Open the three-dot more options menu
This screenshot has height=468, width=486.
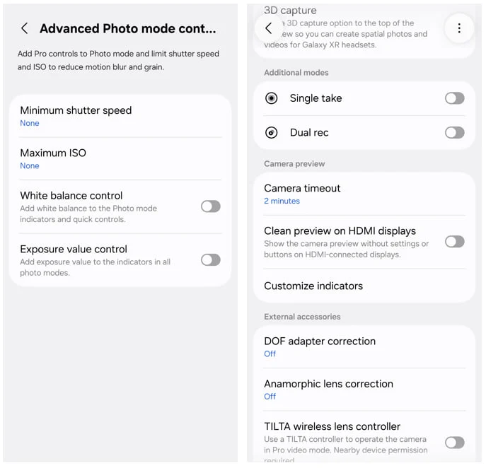click(459, 28)
